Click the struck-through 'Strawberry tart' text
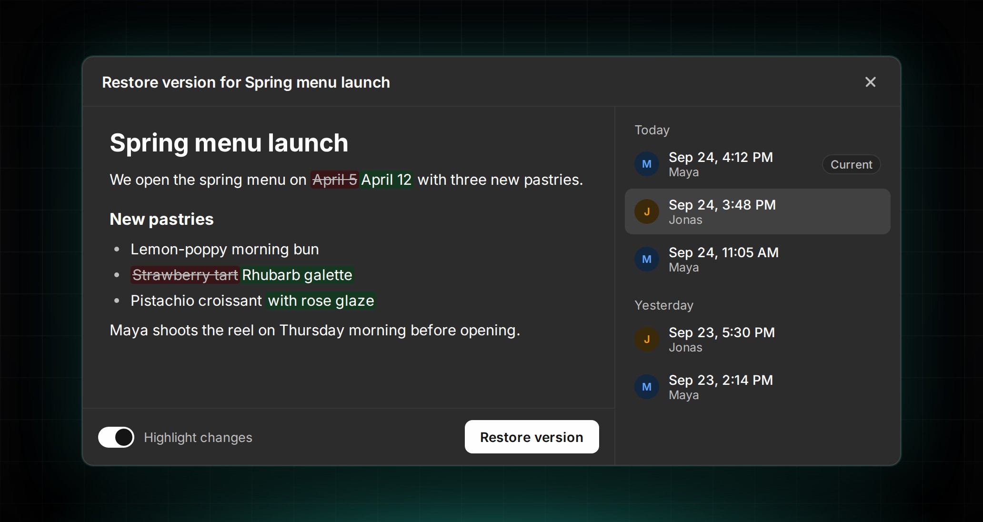 pos(185,275)
